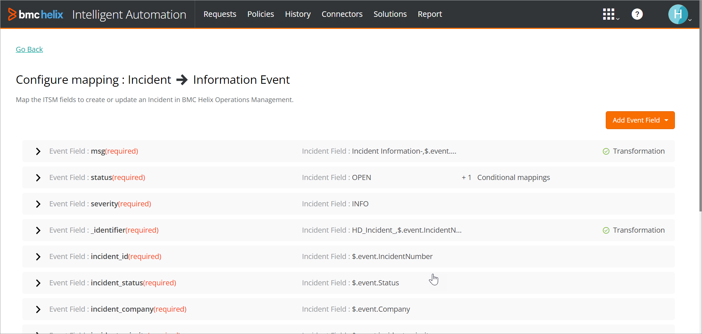This screenshot has width=702, height=334.
Task: Open the Requests menu
Action: 220,14
